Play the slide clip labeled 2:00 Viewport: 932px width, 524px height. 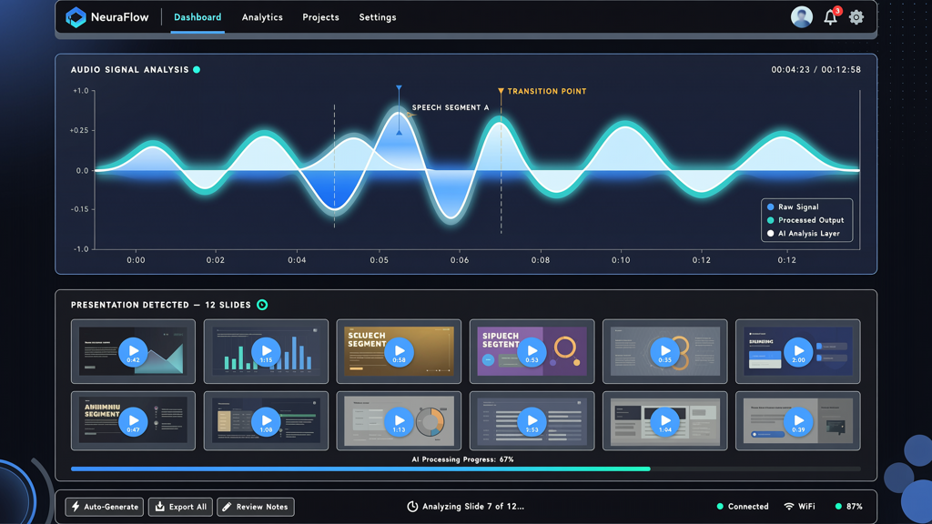pyautogui.click(x=798, y=352)
